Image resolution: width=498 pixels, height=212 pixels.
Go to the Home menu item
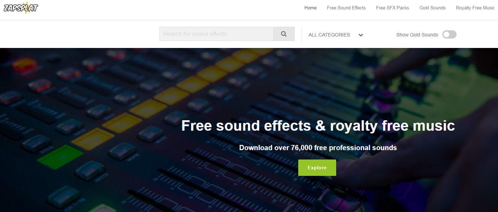[x=310, y=8]
